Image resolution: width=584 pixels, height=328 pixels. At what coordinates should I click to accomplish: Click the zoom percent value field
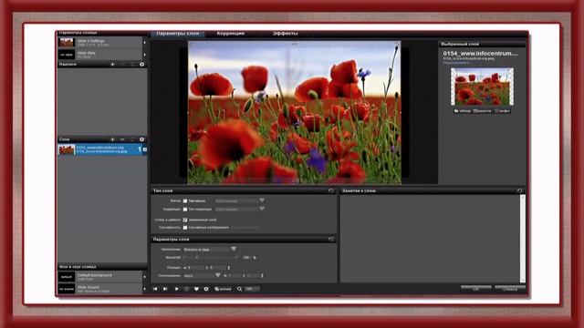click(x=246, y=257)
